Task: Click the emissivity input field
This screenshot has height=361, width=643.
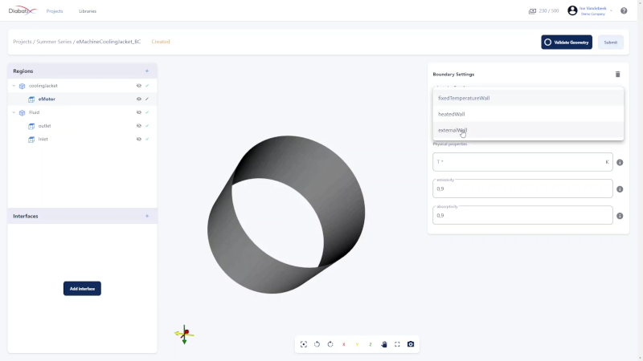Action: [x=522, y=189]
